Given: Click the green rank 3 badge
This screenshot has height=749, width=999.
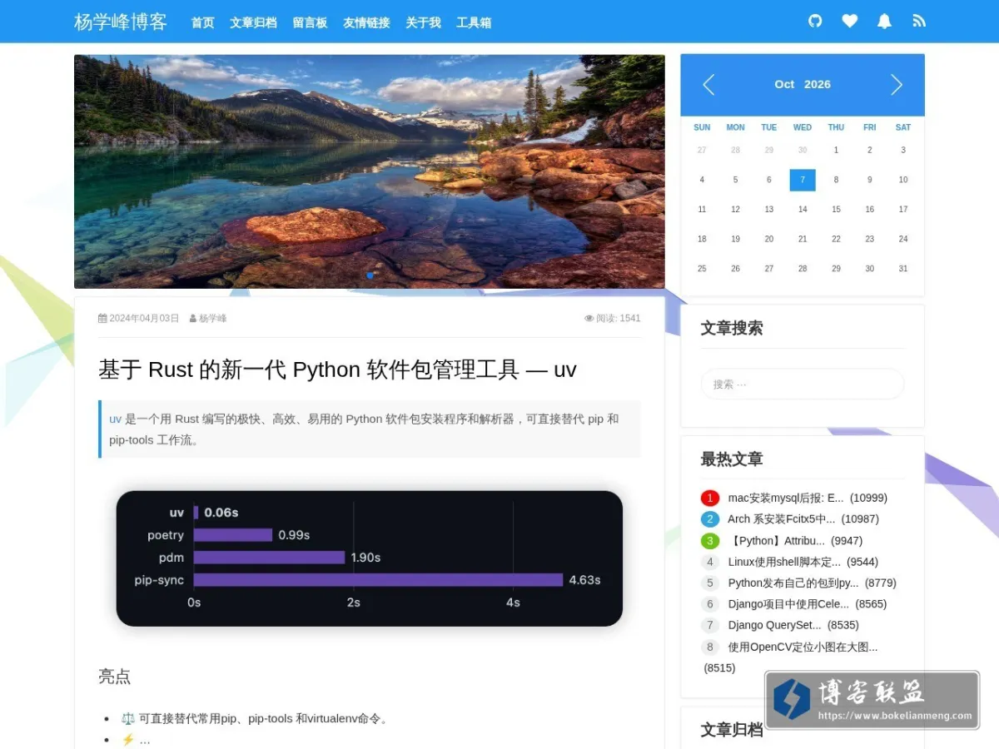Looking at the screenshot, I should [709, 540].
